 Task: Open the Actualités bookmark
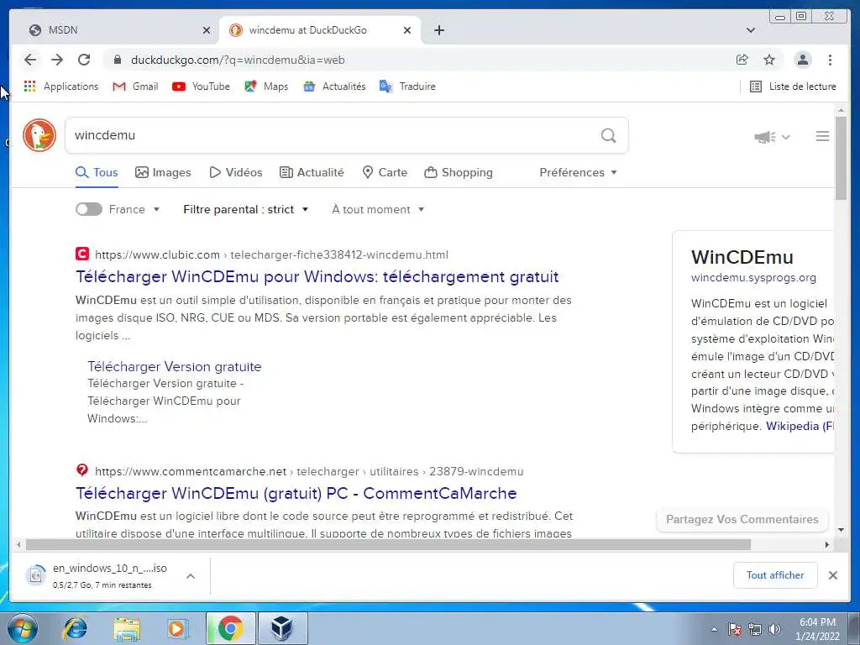334,87
